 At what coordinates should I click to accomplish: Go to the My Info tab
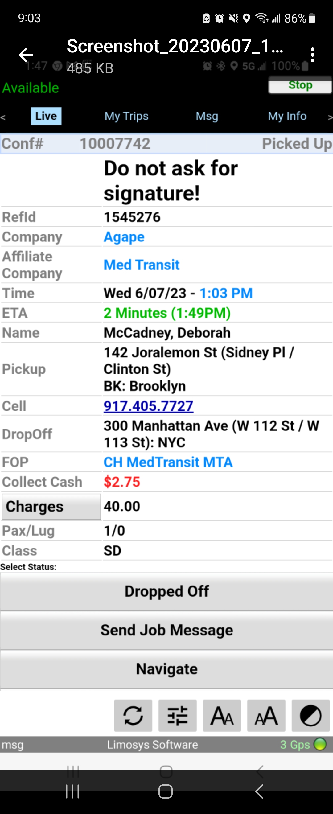287,116
